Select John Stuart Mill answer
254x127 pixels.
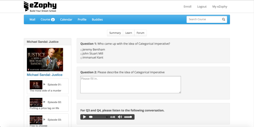pyautogui.click(x=81, y=54)
